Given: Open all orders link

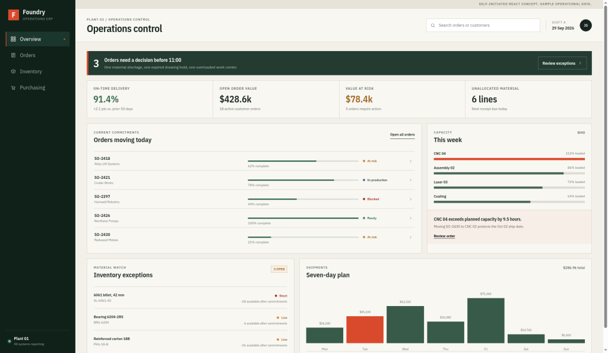Looking at the screenshot, I should click(x=402, y=135).
